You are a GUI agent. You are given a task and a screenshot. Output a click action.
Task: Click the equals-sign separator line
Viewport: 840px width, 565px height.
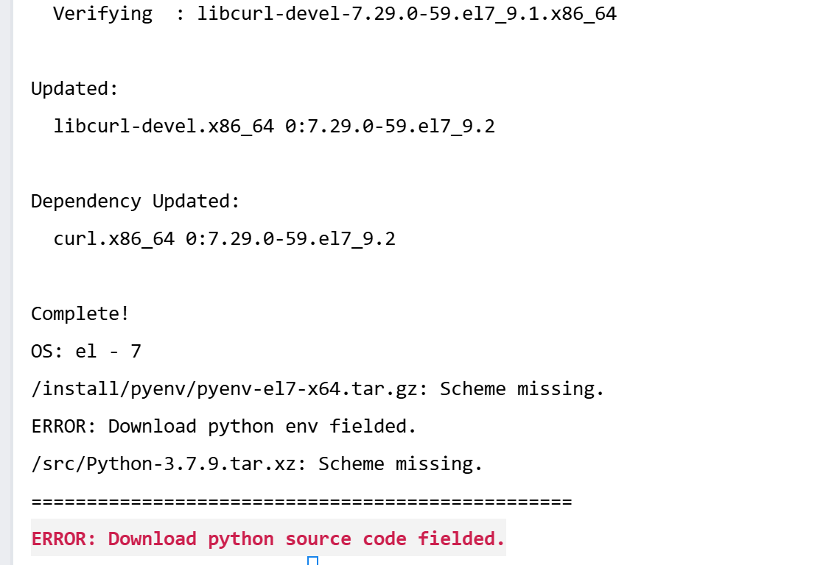click(301, 502)
